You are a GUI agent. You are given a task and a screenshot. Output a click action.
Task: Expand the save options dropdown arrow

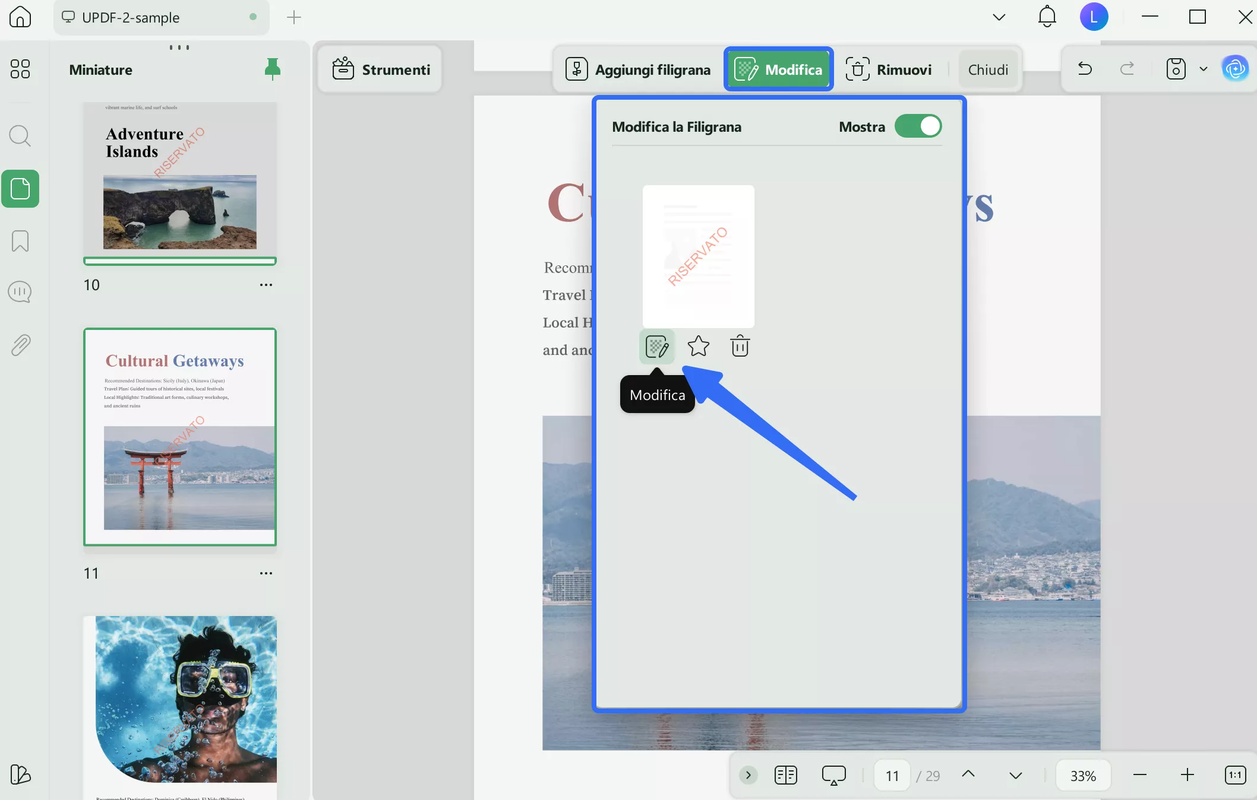click(1204, 69)
